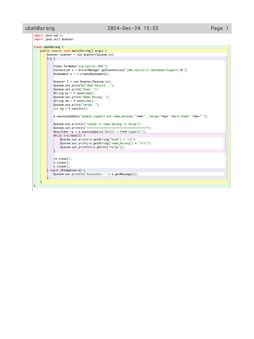
Task: Click the ResultSet rs = s.executeQuery line
Action: 100,132
